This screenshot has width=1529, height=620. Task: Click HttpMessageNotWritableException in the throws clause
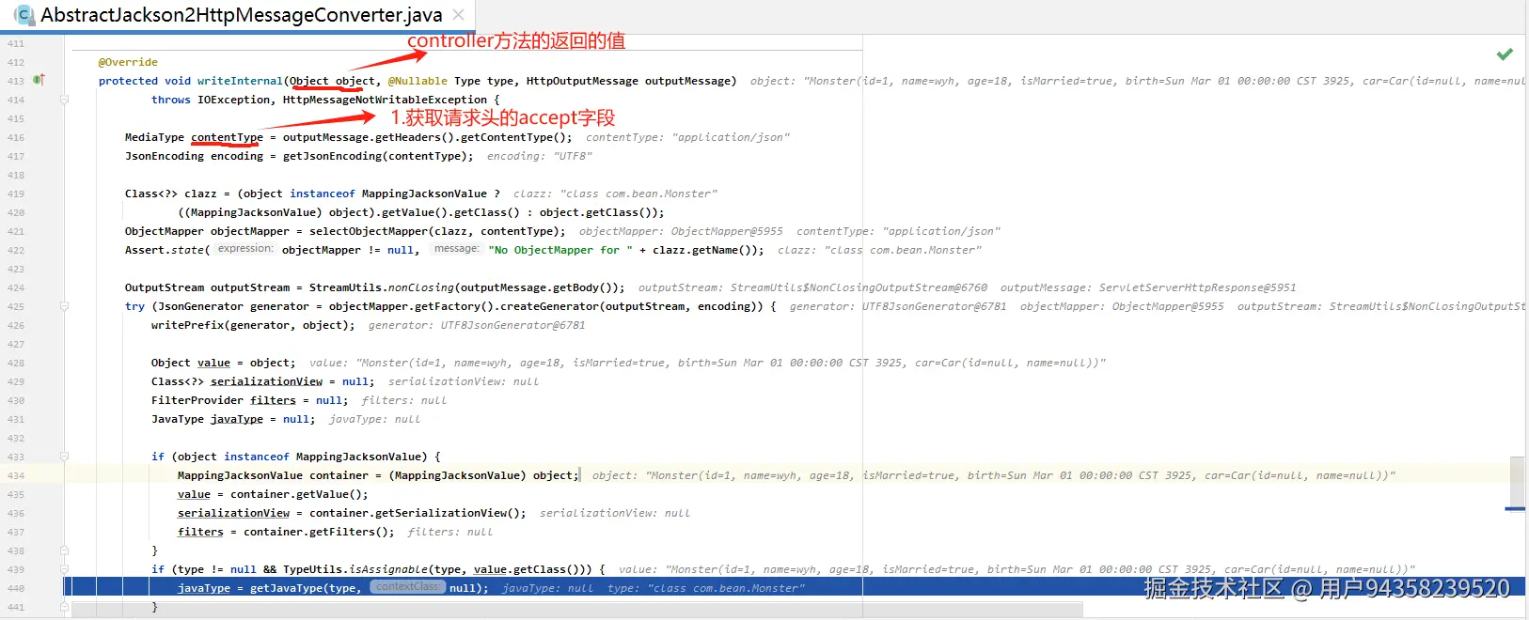(385, 100)
